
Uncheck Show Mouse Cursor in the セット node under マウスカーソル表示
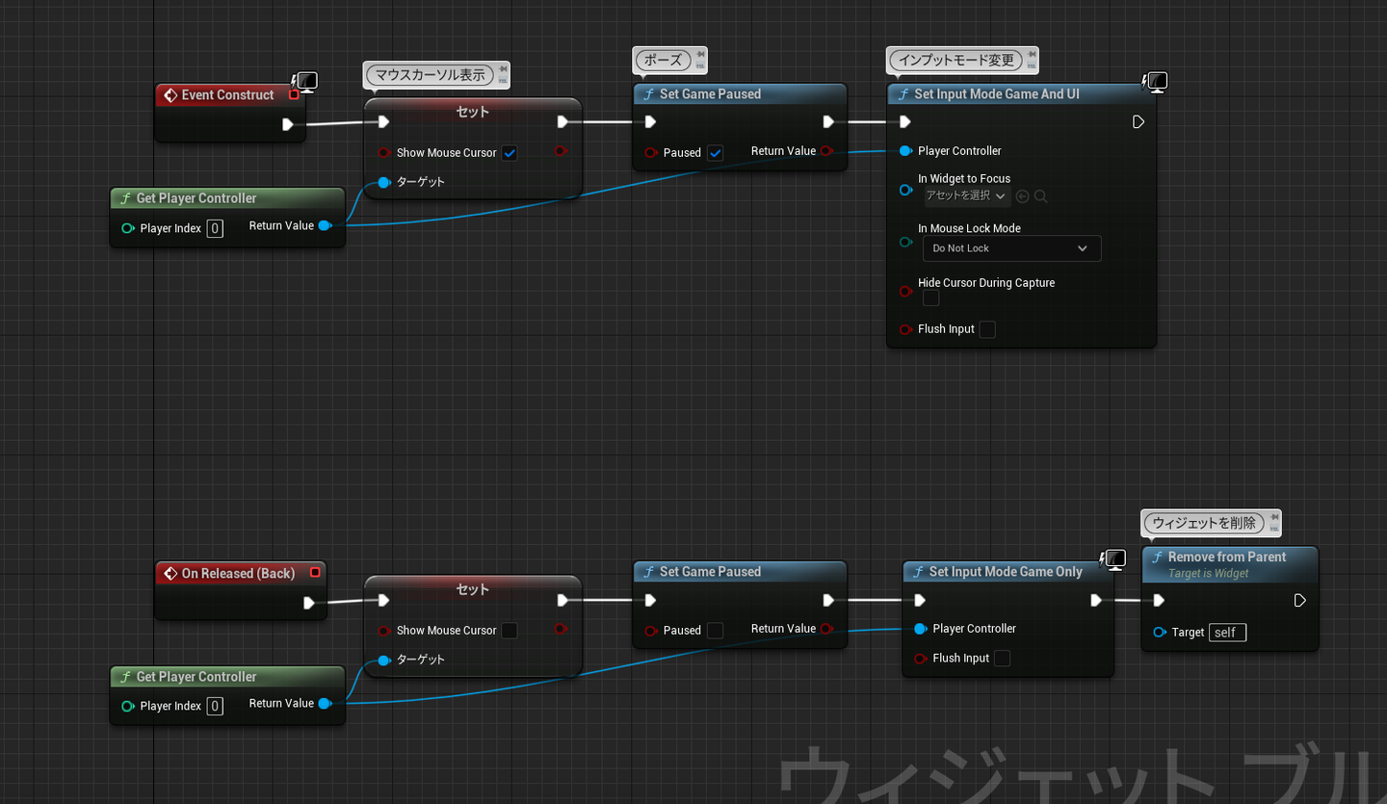coord(510,153)
